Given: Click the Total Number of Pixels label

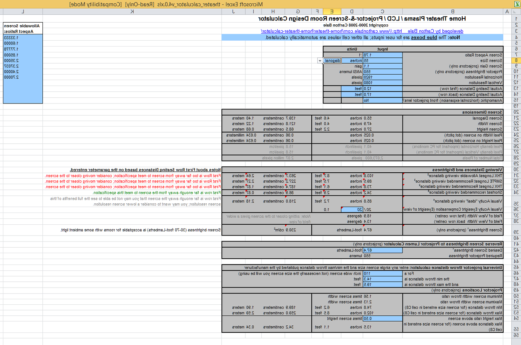Looking at the screenshot, I should coord(453,158).
